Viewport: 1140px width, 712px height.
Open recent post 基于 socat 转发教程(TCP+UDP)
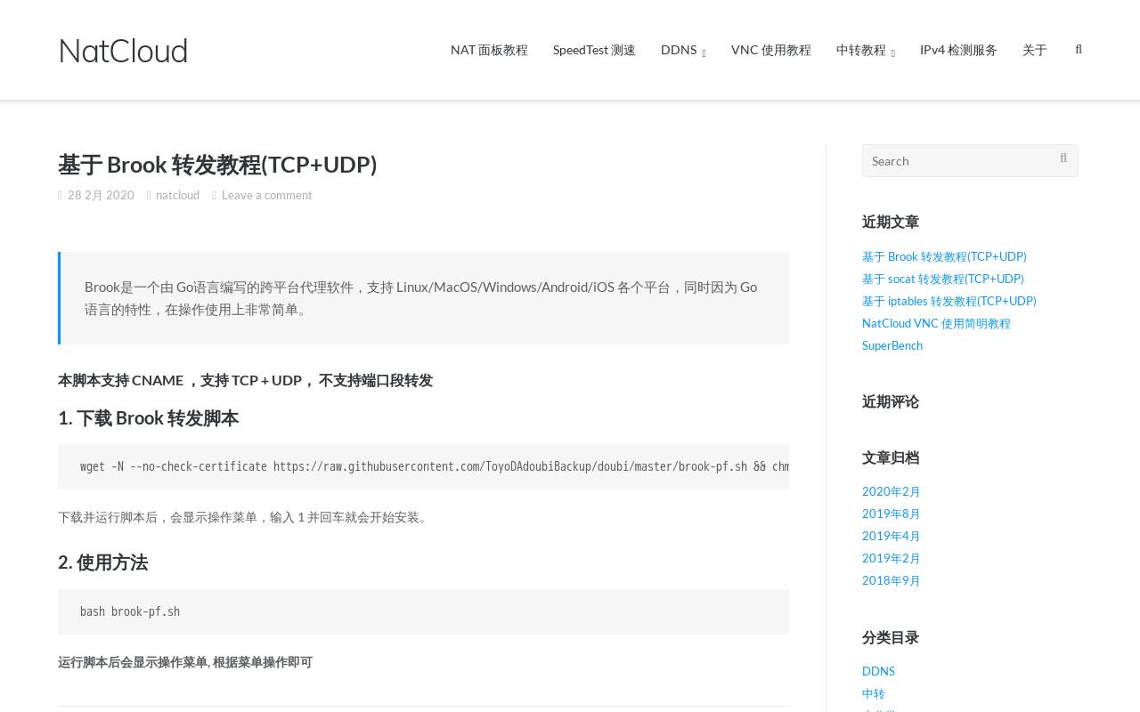(943, 279)
